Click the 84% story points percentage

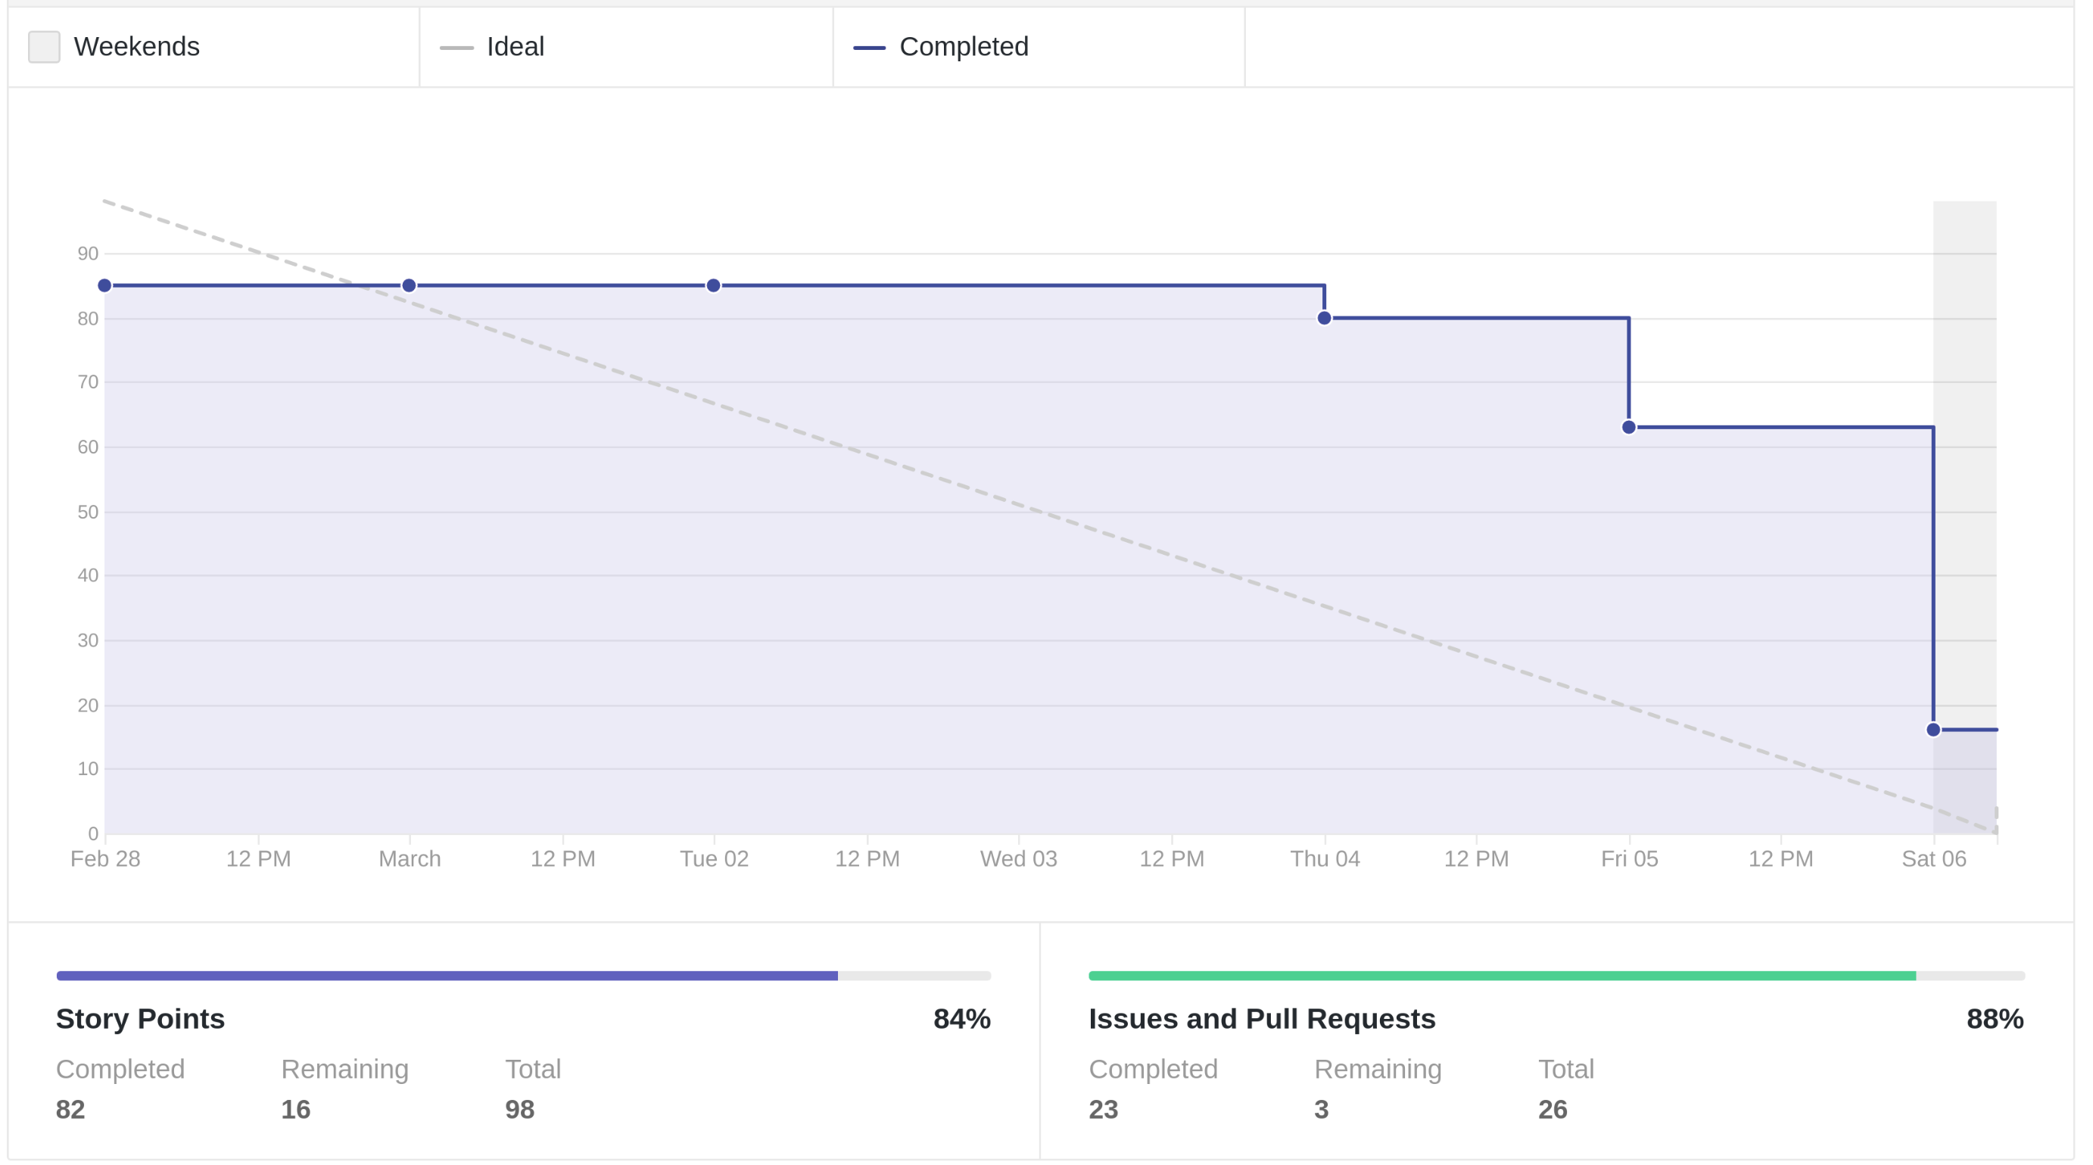pos(962,1019)
